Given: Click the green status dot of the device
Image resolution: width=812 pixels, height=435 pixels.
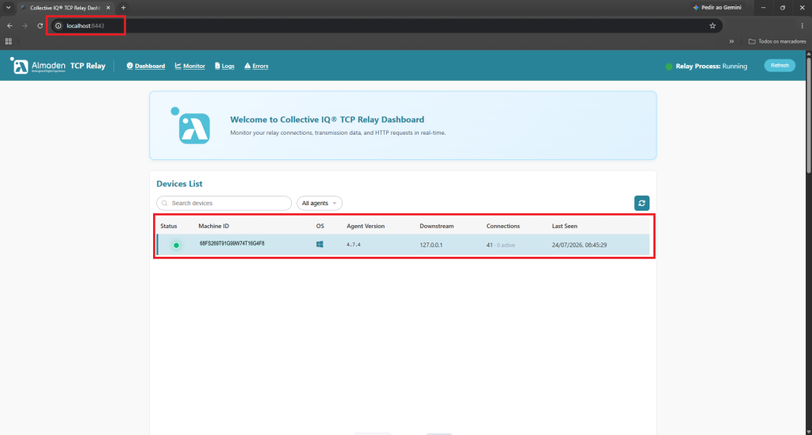Looking at the screenshot, I should coord(176,245).
